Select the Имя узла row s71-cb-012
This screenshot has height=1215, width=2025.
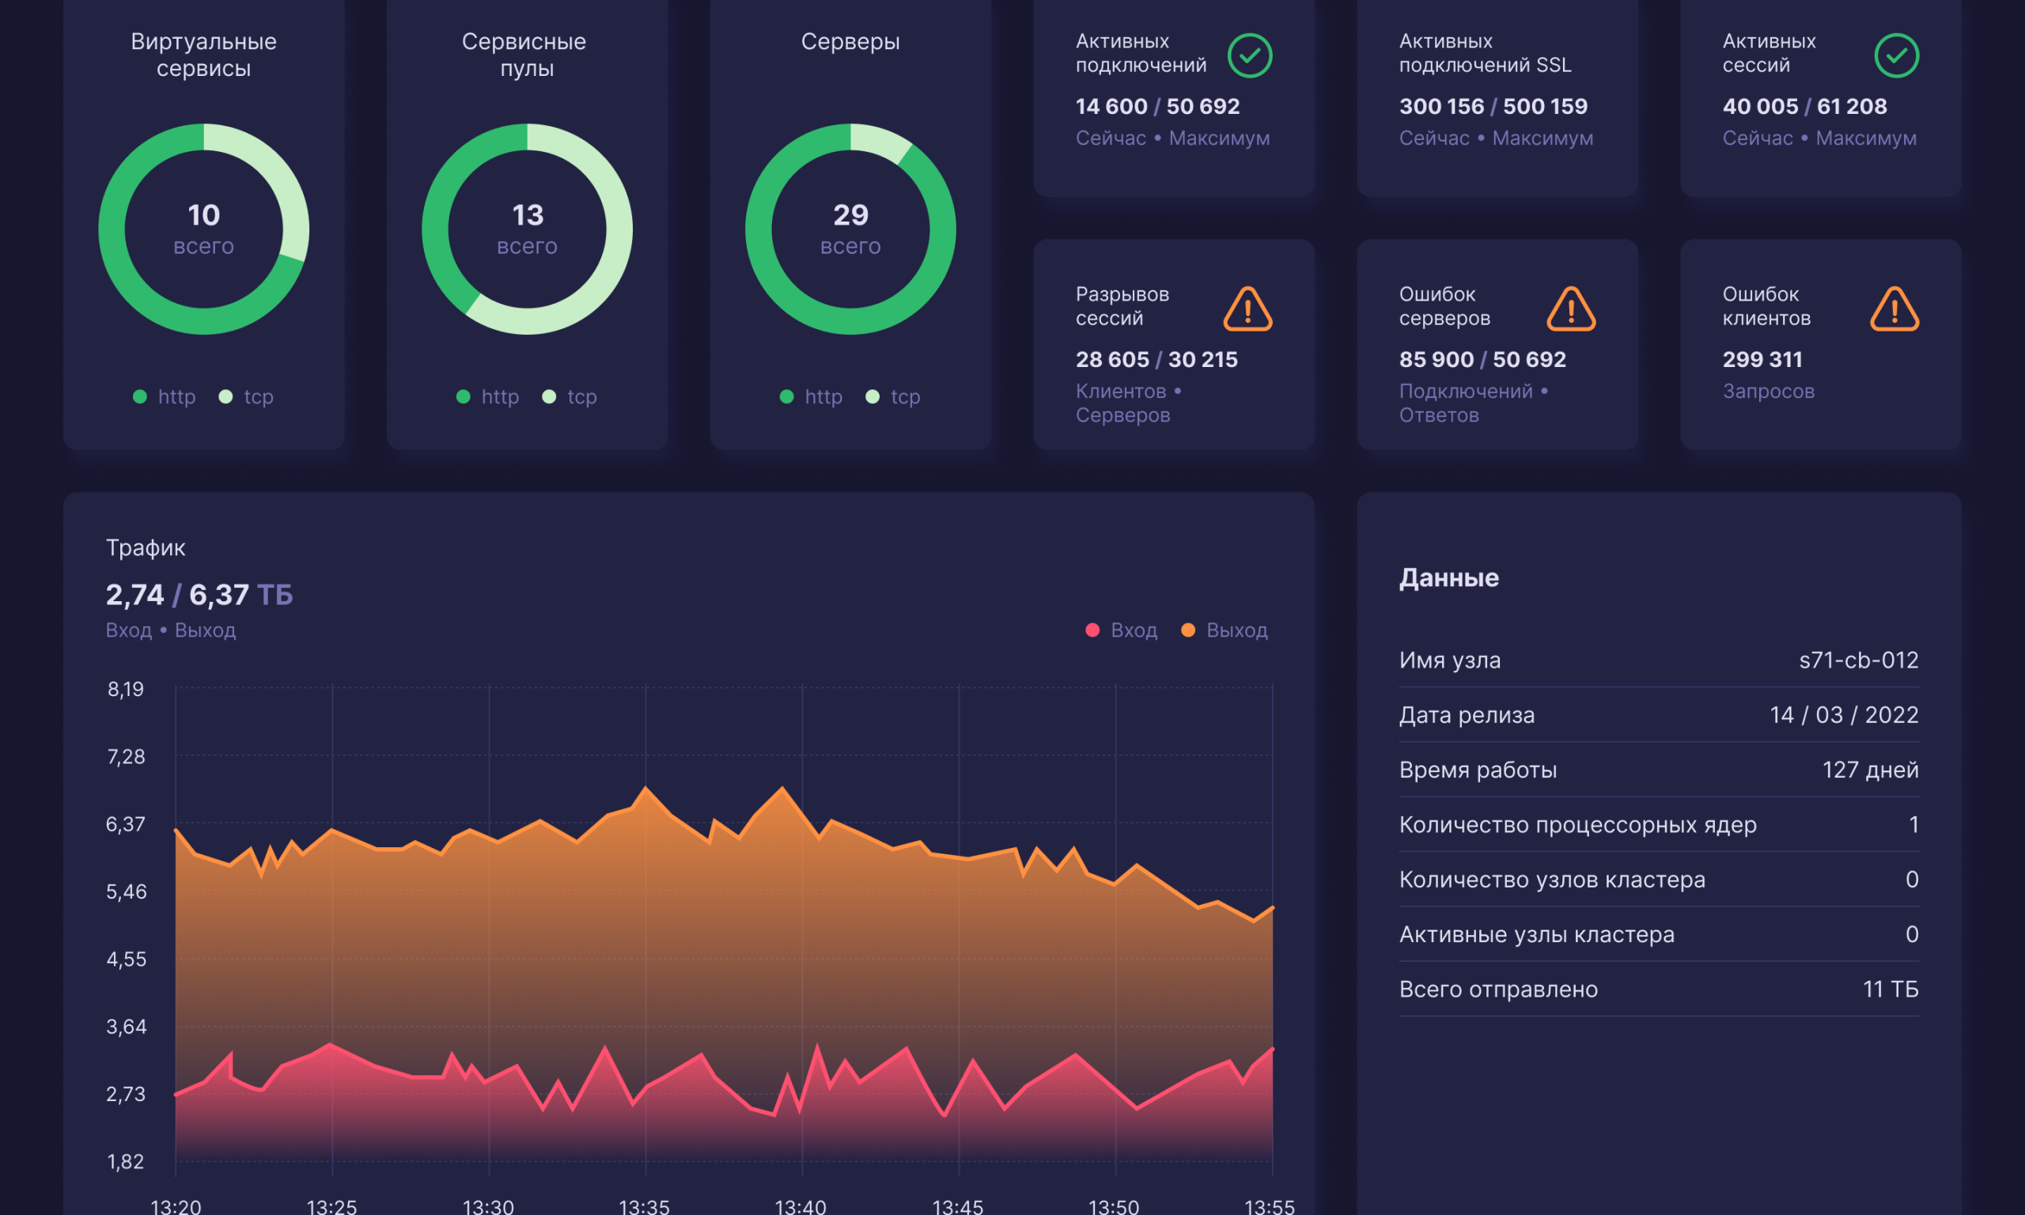click(x=1658, y=660)
